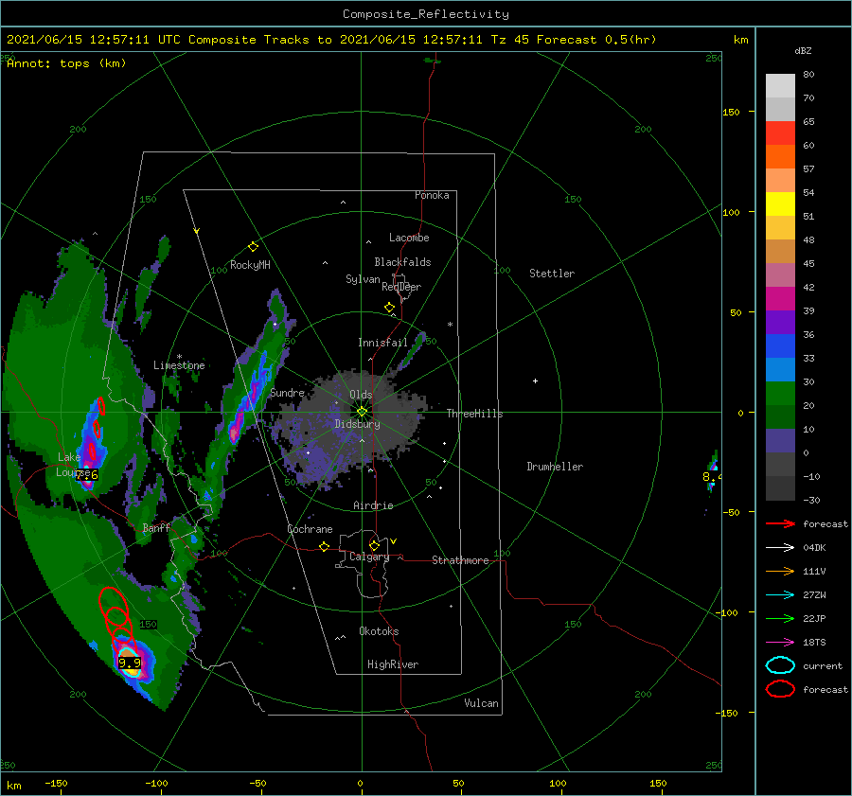Click the Stettler city label

click(552, 274)
